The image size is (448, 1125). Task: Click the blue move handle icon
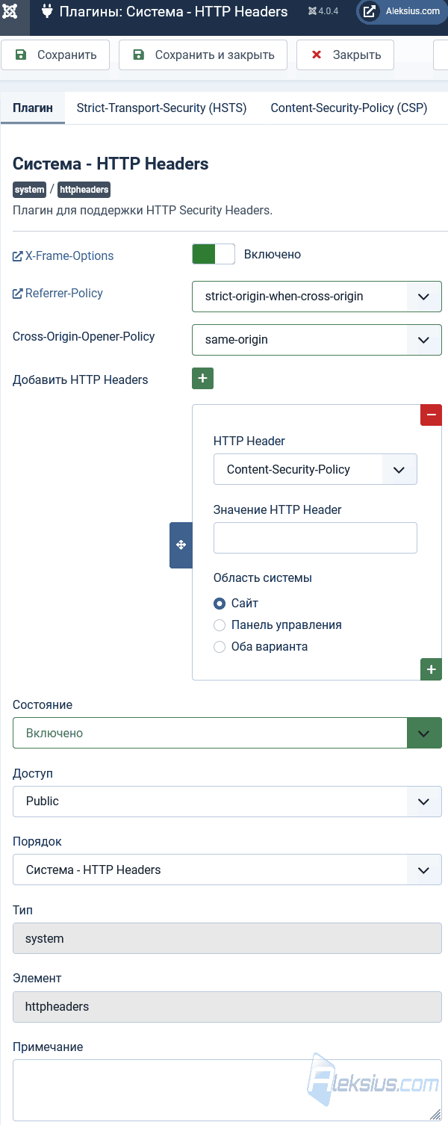coord(181,545)
